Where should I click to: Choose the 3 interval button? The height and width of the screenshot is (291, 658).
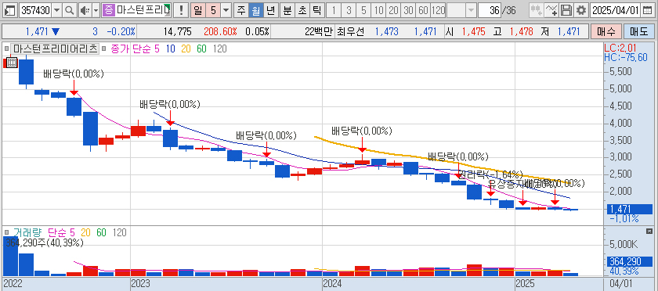[349, 10]
